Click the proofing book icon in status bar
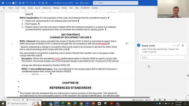 point(23,100)
